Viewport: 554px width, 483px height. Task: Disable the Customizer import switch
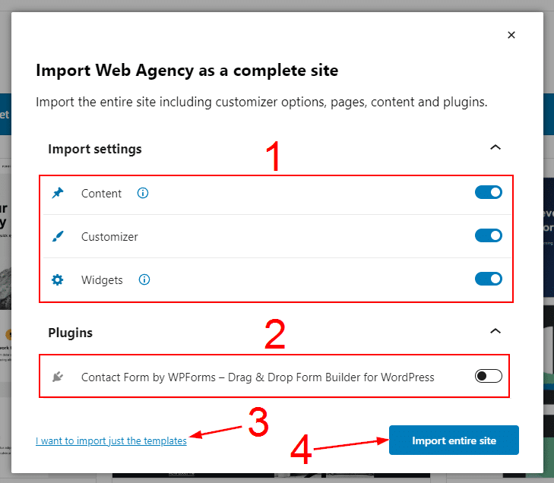(488, 235)
